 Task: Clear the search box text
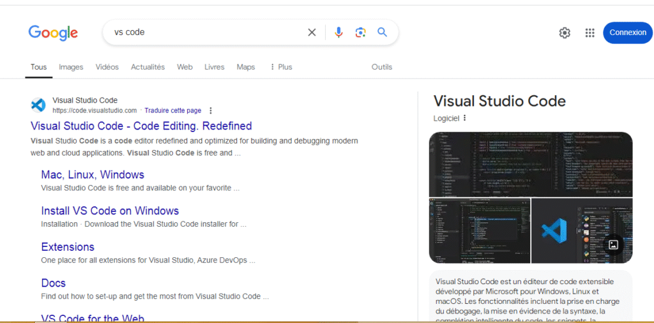pyautogui.click(x=312, y=33)
